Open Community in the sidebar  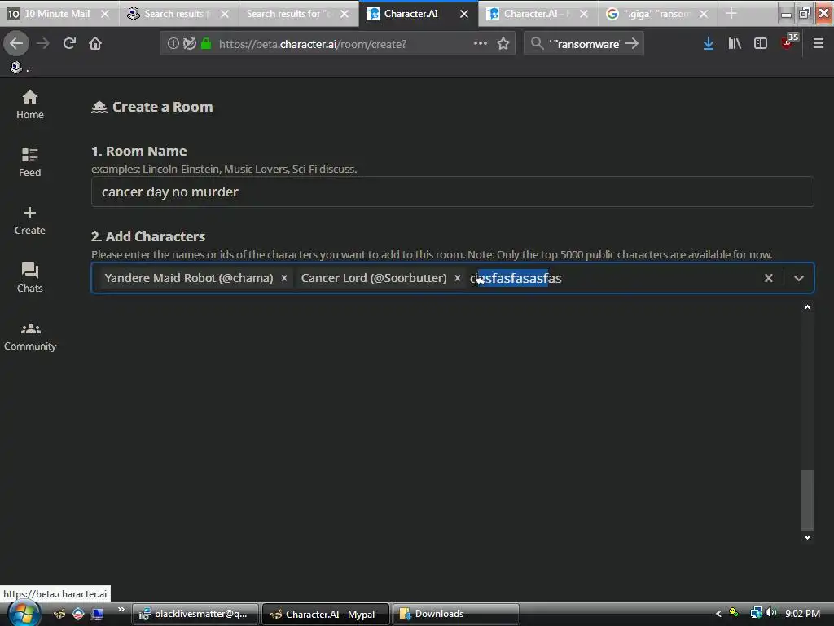coord(30,337)
